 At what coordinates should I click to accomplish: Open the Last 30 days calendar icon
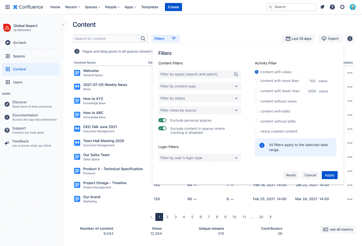(x=288, y=39)
